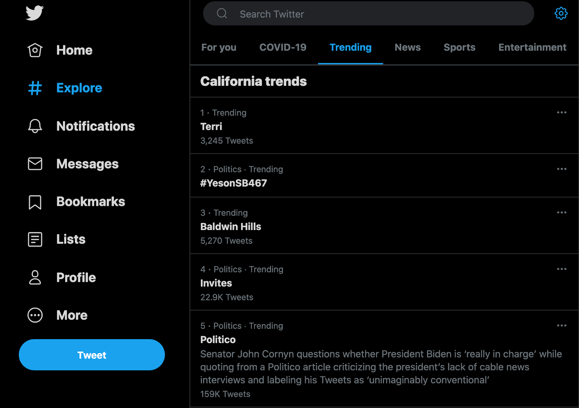
Task: Open options menu for Terri trend
Action: (x=562, y=113)
